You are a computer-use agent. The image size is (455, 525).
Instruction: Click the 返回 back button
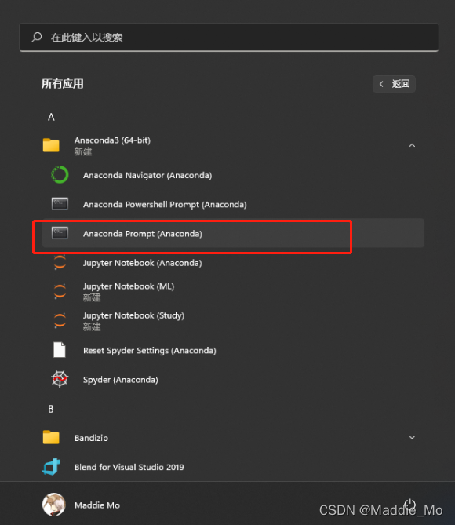[394, 84]
